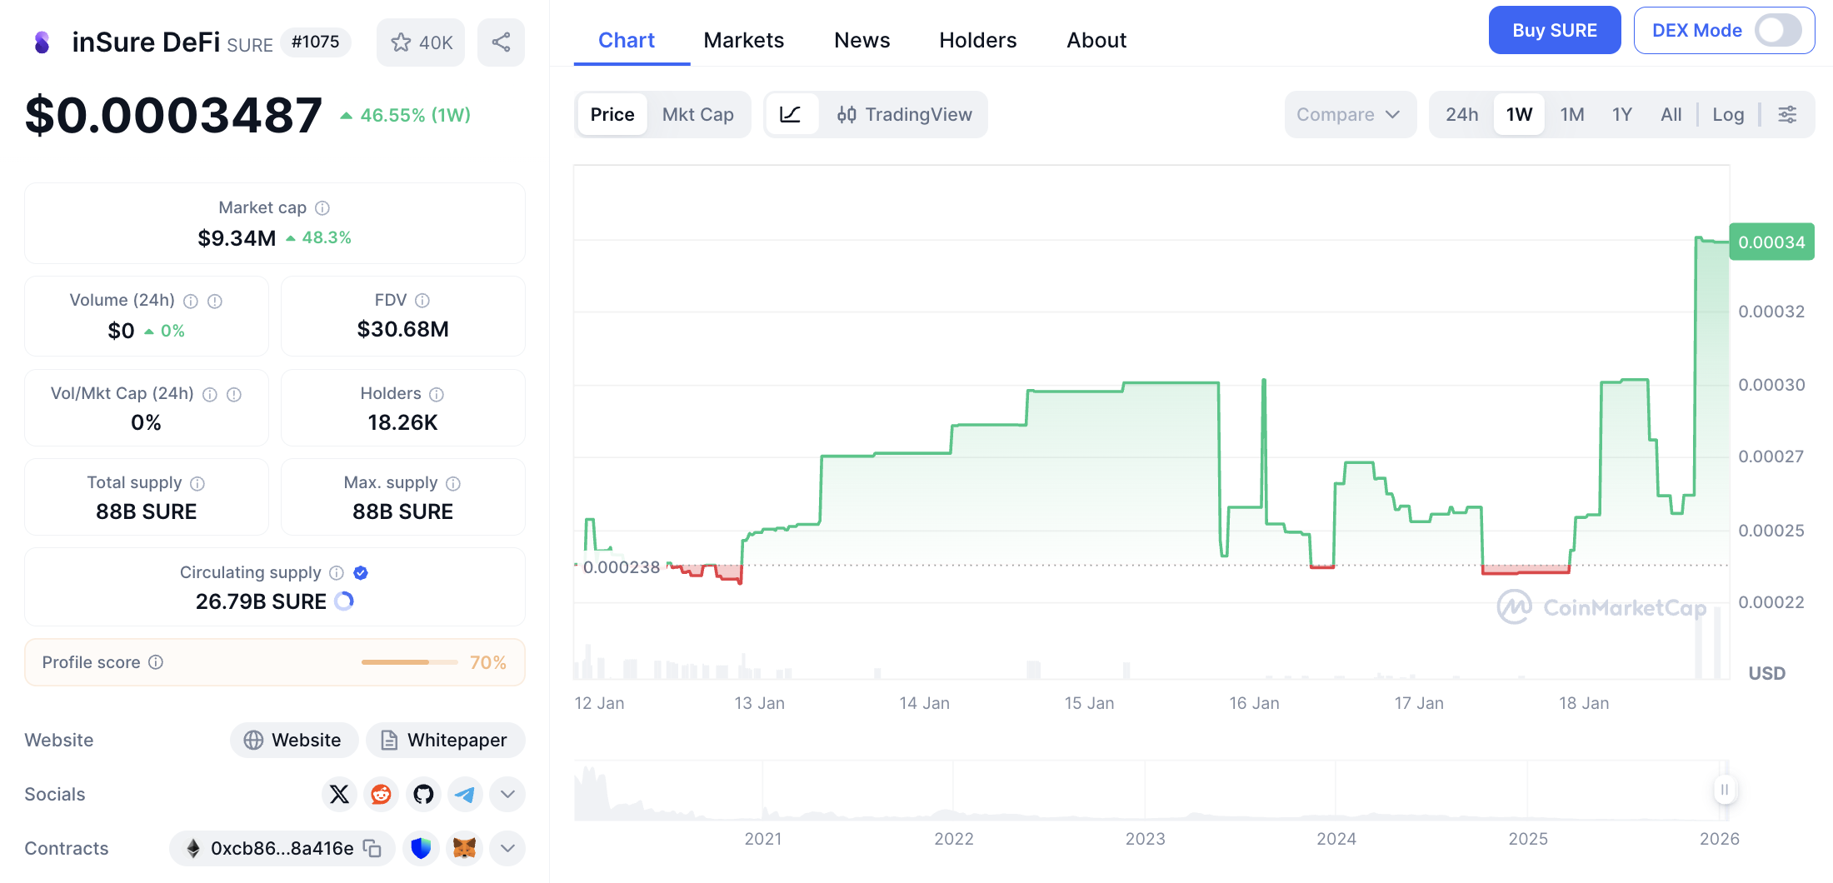Enable Log scale on chart

1728,114
